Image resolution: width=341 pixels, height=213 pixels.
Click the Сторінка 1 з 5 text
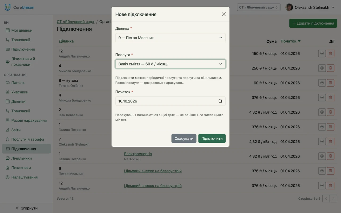309,199
